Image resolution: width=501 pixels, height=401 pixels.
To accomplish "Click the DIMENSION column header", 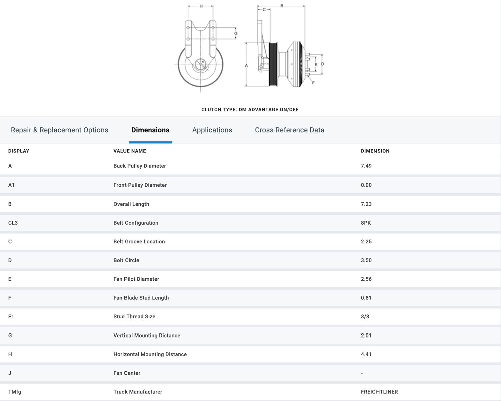I will pos(375,151).
